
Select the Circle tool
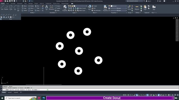coord(11,7)
